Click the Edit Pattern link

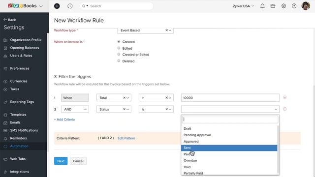click(126, 138)
